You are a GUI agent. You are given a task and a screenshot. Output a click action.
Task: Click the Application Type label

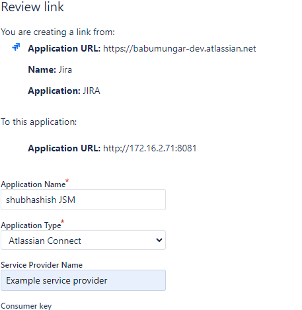(31, 225)
